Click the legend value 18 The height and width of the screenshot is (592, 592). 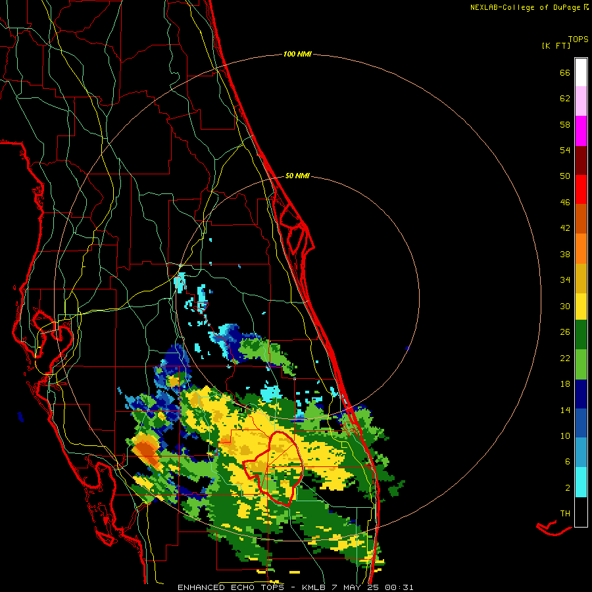click(x=565, y=384)
